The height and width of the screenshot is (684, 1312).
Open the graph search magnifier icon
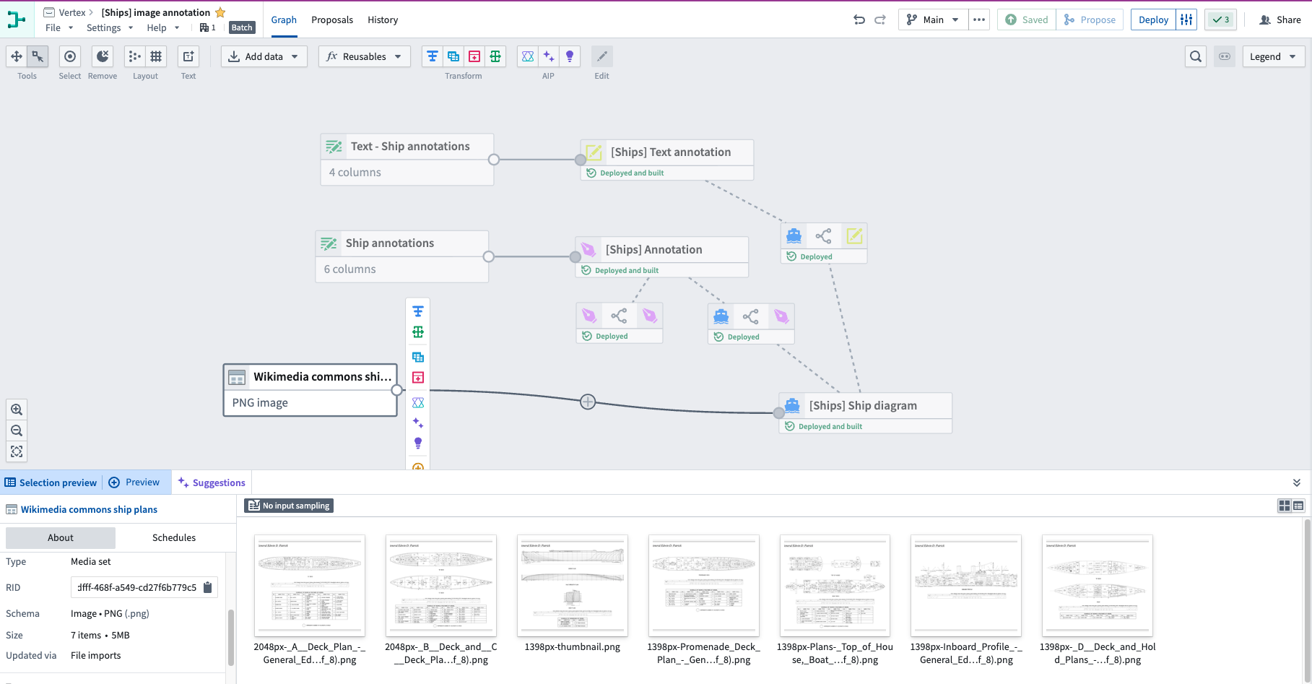click(1196, 56)
